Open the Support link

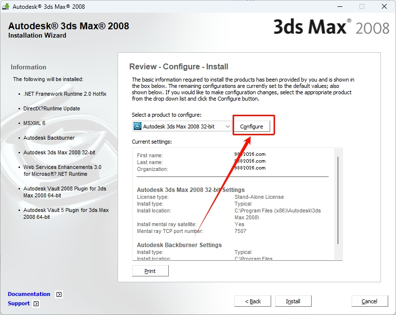(19, 303)
